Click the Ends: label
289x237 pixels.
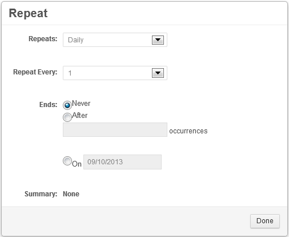(x=48, y=105)
